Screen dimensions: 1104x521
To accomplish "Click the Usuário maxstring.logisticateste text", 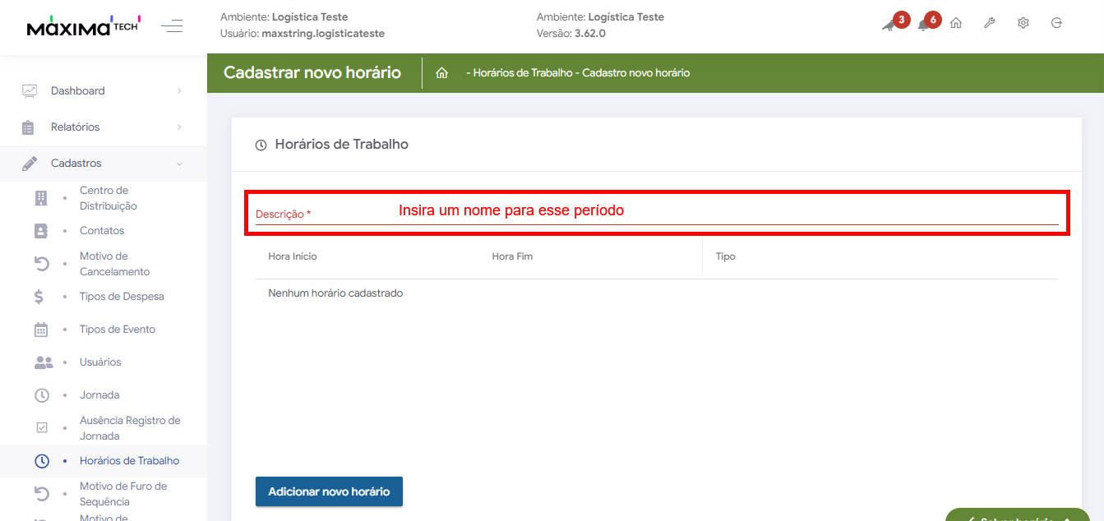I will tap(303, 34).
